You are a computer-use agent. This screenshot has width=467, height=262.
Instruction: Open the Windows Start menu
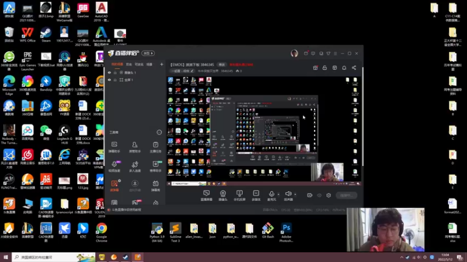coord(6,257)
